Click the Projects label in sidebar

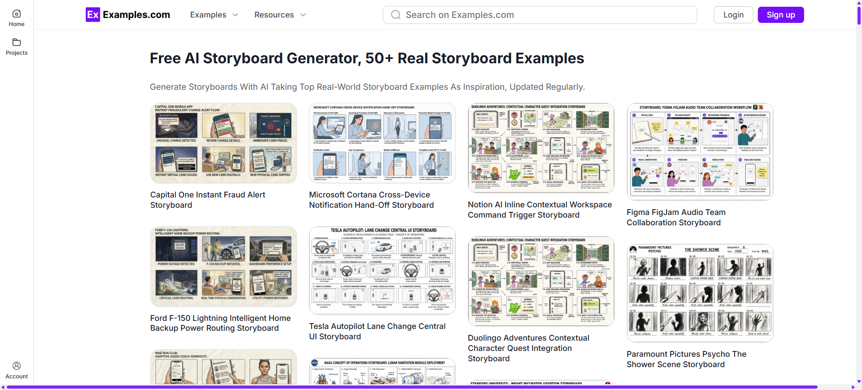click(x=17, y=53)
